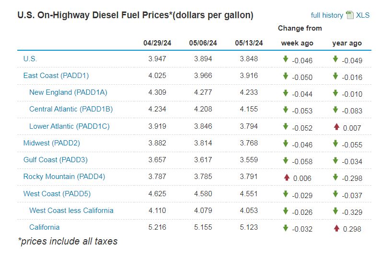Viewport: 381px width, 256px height.
Task: Open the full history link
Action: 327,15
